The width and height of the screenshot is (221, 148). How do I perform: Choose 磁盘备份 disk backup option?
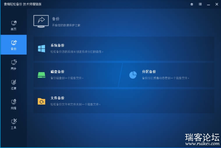(x=77, y=75)
